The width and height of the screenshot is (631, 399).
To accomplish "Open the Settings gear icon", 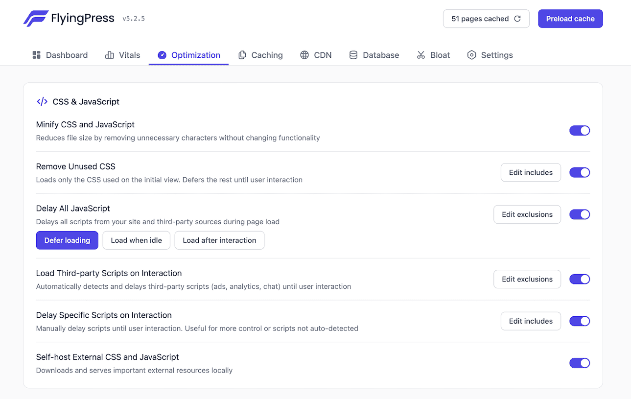I will coord(471,55).
